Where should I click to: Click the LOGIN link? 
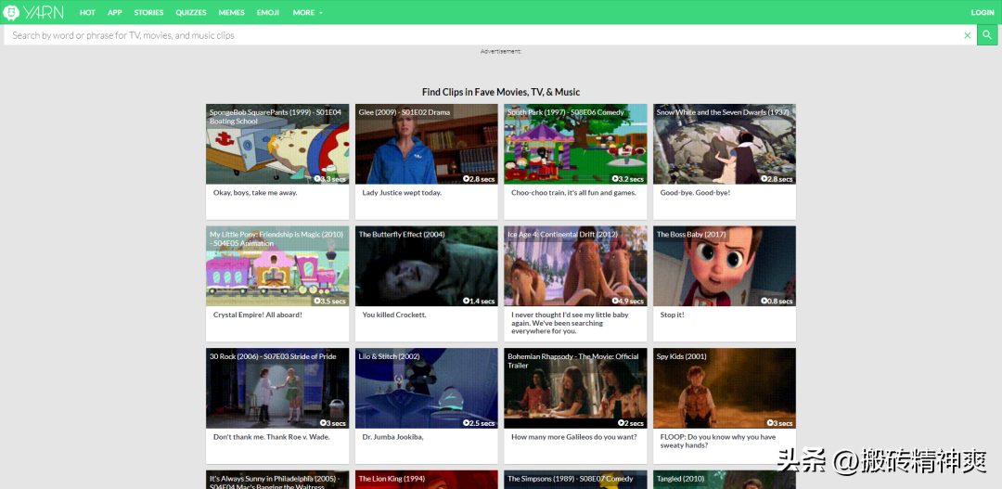click(x=983, y=13)
